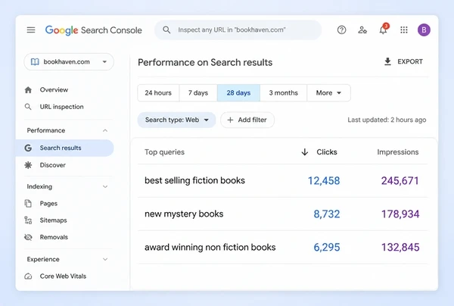
Task: Click the Add filter button
Action: click(247, 120)
